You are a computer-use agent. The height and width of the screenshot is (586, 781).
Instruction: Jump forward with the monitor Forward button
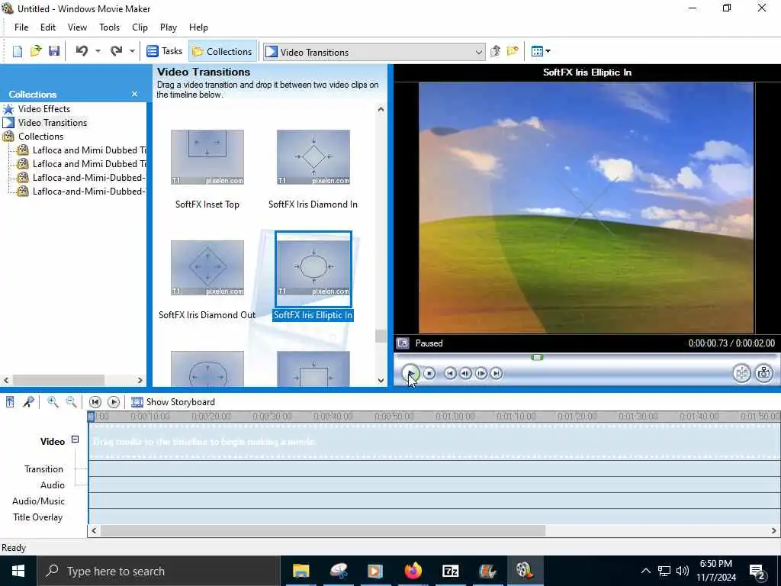(497, 373)
